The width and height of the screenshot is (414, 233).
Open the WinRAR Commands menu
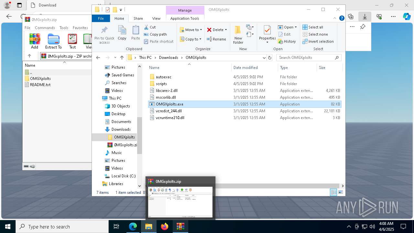45,28
